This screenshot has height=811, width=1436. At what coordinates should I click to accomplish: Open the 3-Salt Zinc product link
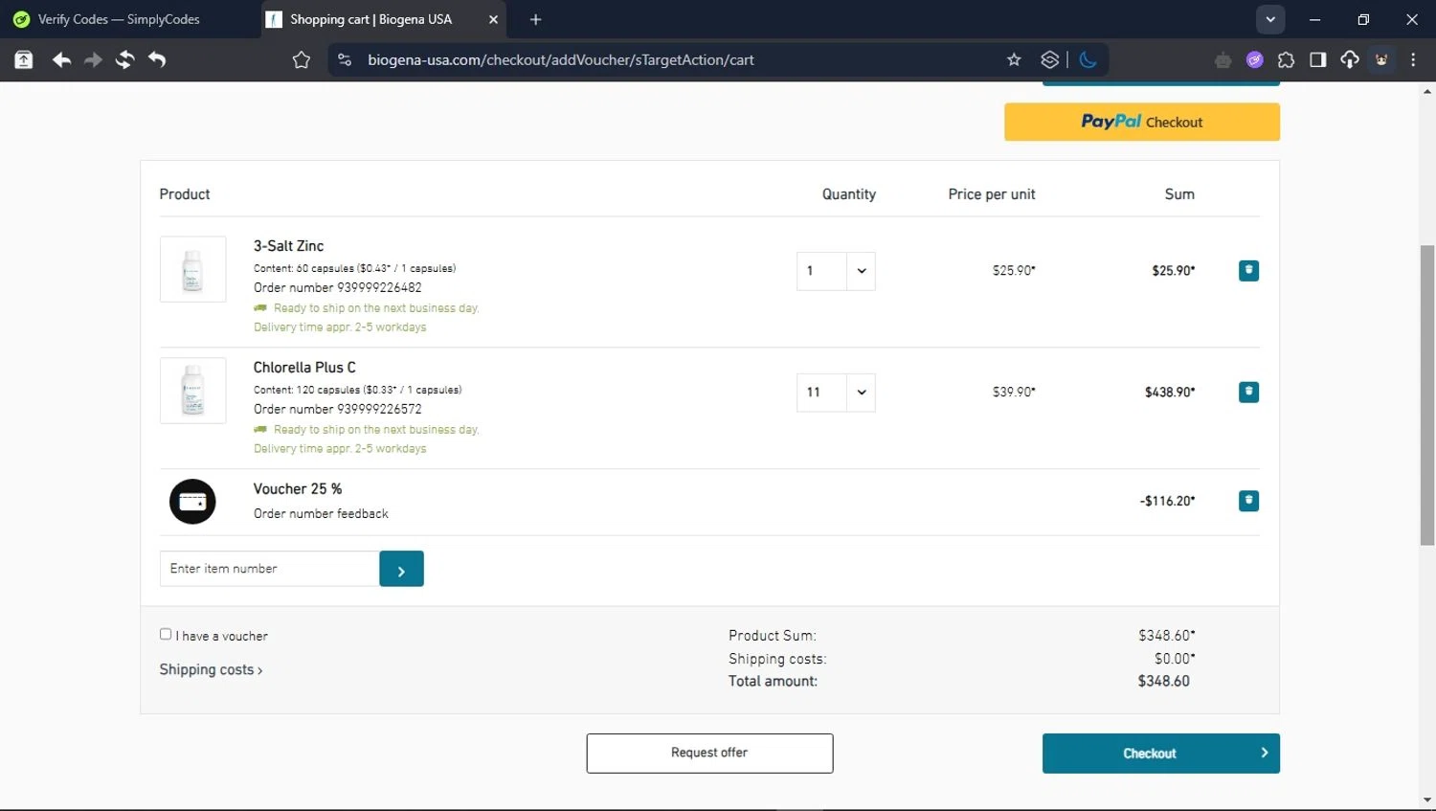pyautogui.click(x=288, y=246)
